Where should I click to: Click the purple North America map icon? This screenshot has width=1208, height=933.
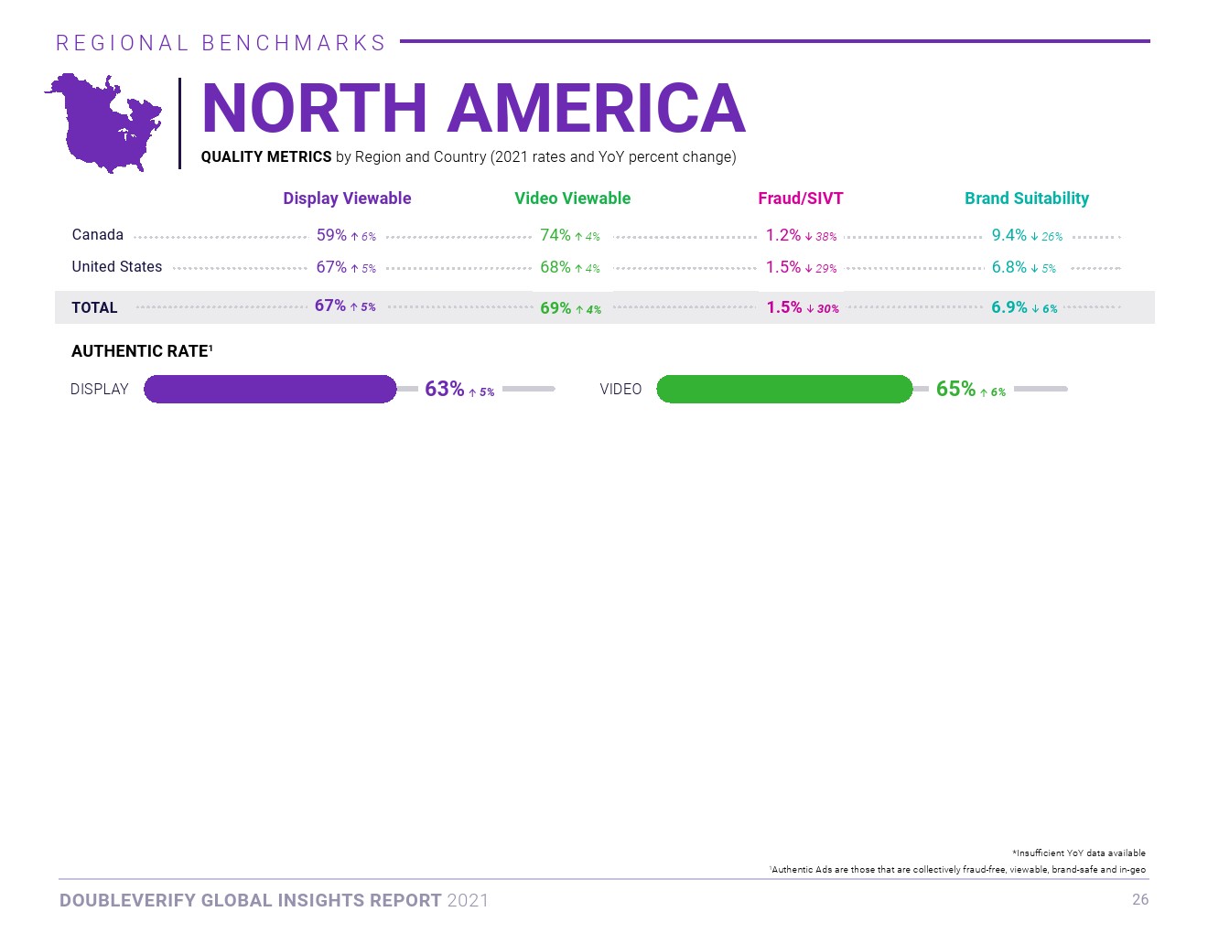[x=103, y=123]
